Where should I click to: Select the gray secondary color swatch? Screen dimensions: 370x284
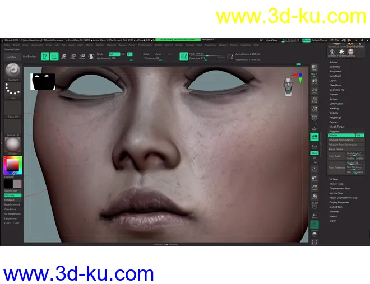coord(17,184)
